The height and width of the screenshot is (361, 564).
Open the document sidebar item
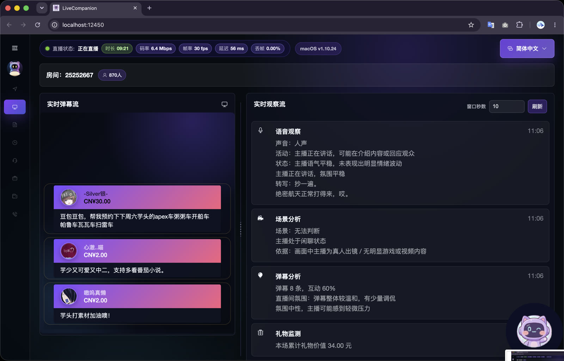tap(15, 125)
